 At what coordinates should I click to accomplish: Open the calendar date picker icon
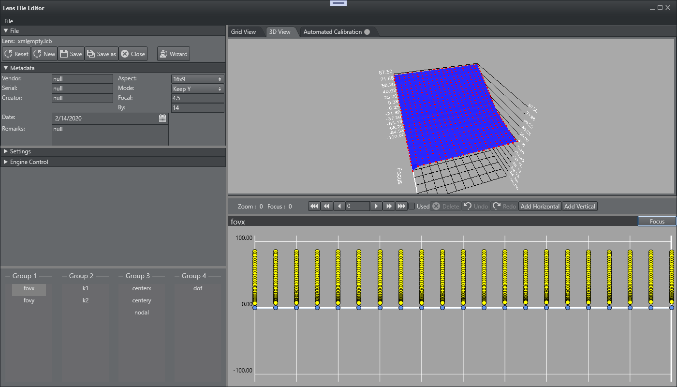162,118
